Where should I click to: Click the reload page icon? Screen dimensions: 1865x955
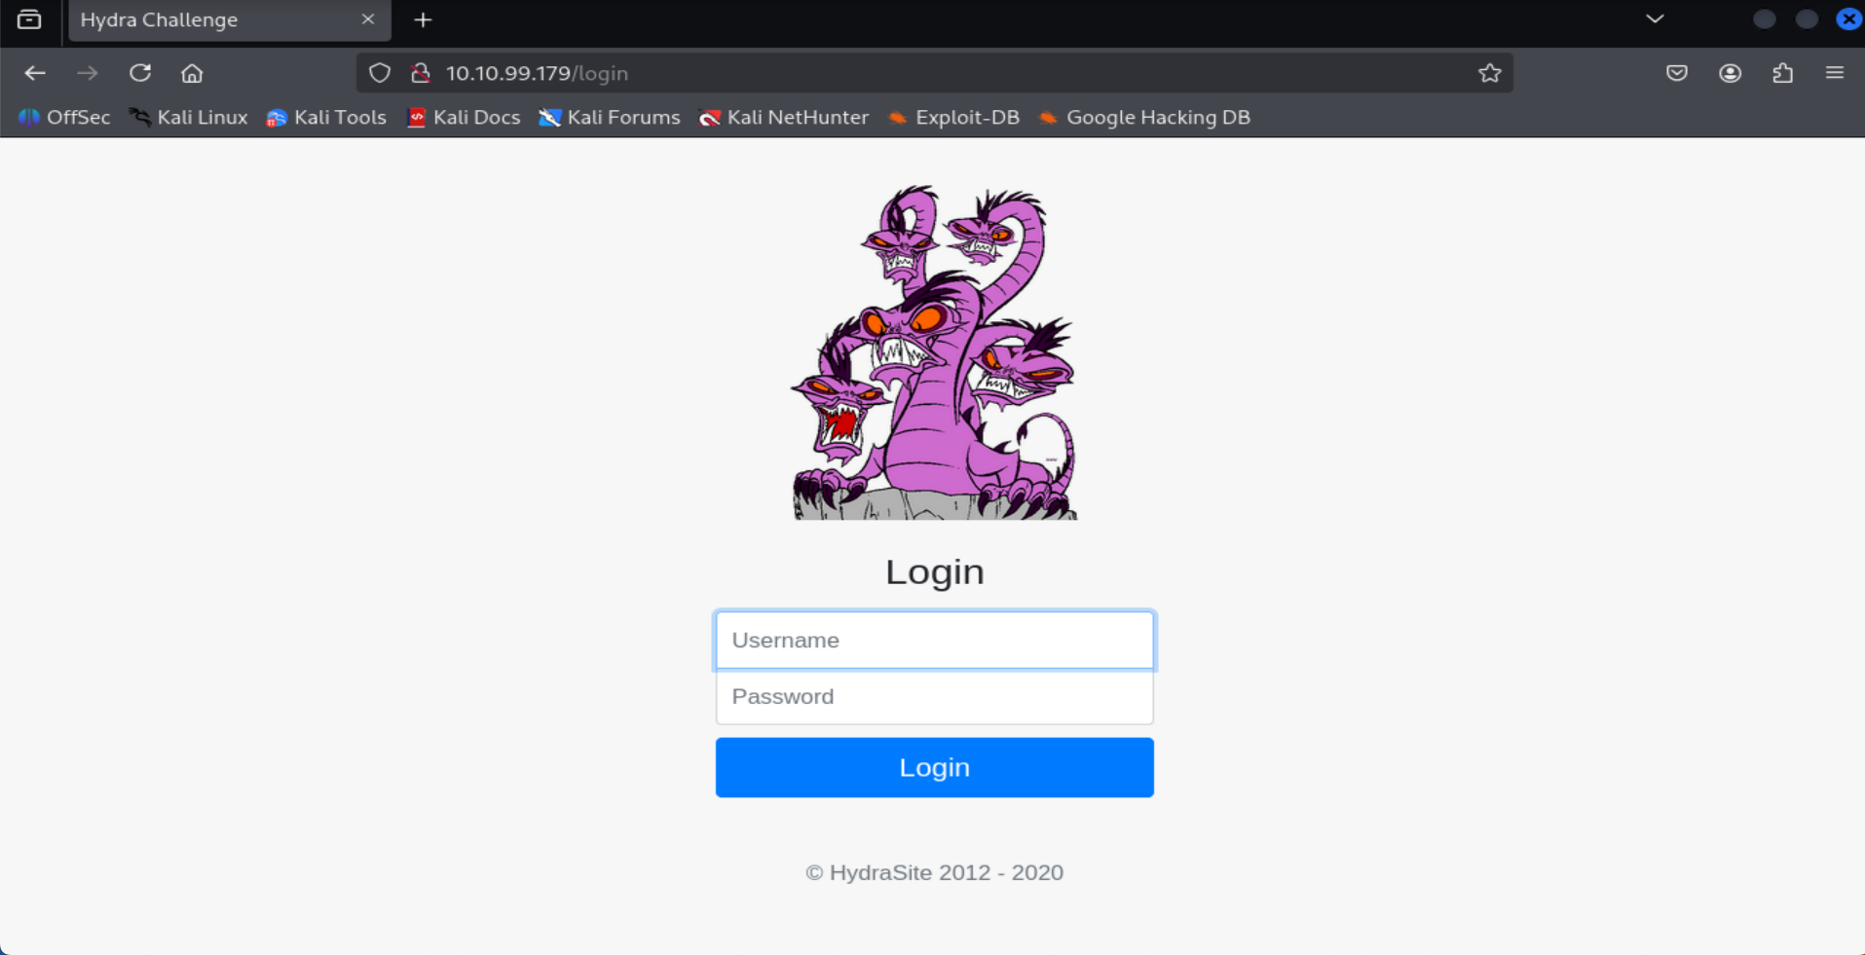(x=140, y=73)
